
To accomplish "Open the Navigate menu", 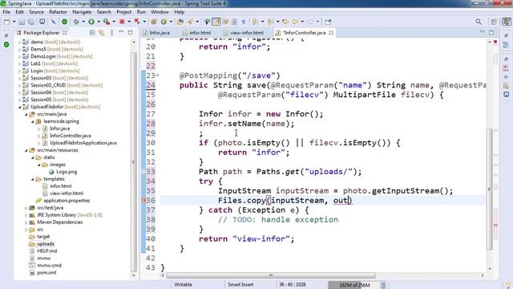I will 82,12.
